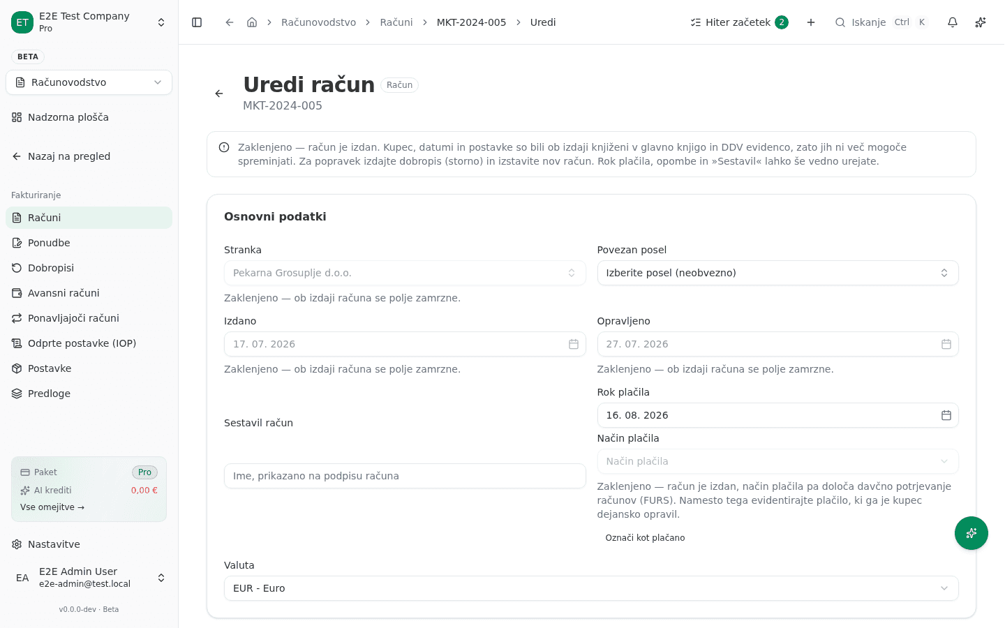1005x628 pixels.
Task: Toggle the sidebar panel icon
Action: (197, 22)
